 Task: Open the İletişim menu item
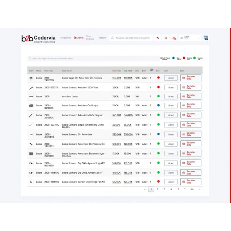click(x=102, y=38)
